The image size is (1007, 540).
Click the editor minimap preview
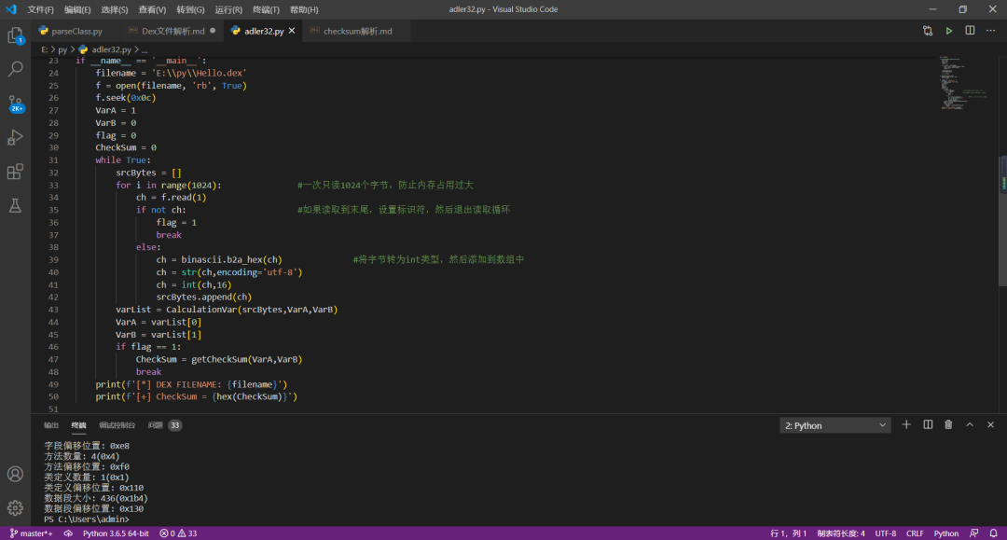click(963, 84)
